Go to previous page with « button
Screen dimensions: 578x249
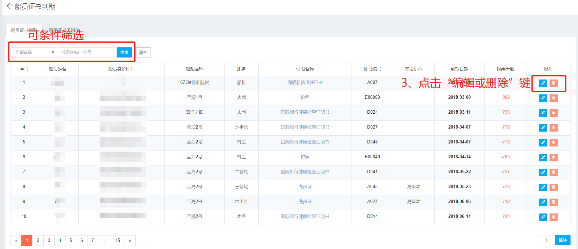(16, 241)
